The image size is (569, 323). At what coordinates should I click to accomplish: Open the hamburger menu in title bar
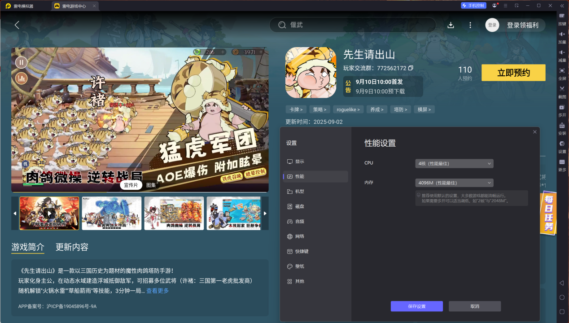506,5
